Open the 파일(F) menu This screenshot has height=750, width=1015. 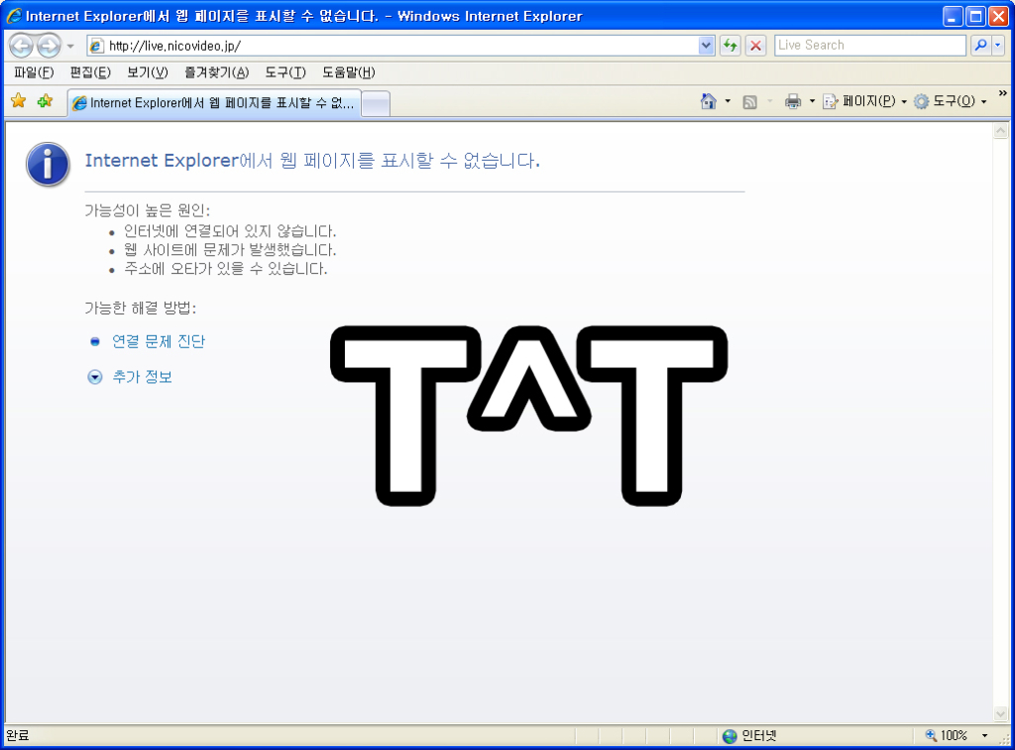34,72
